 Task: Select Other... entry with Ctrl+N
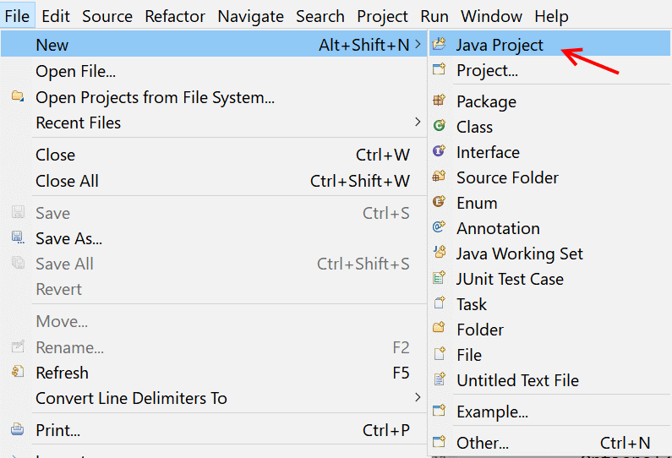[549, 443]
